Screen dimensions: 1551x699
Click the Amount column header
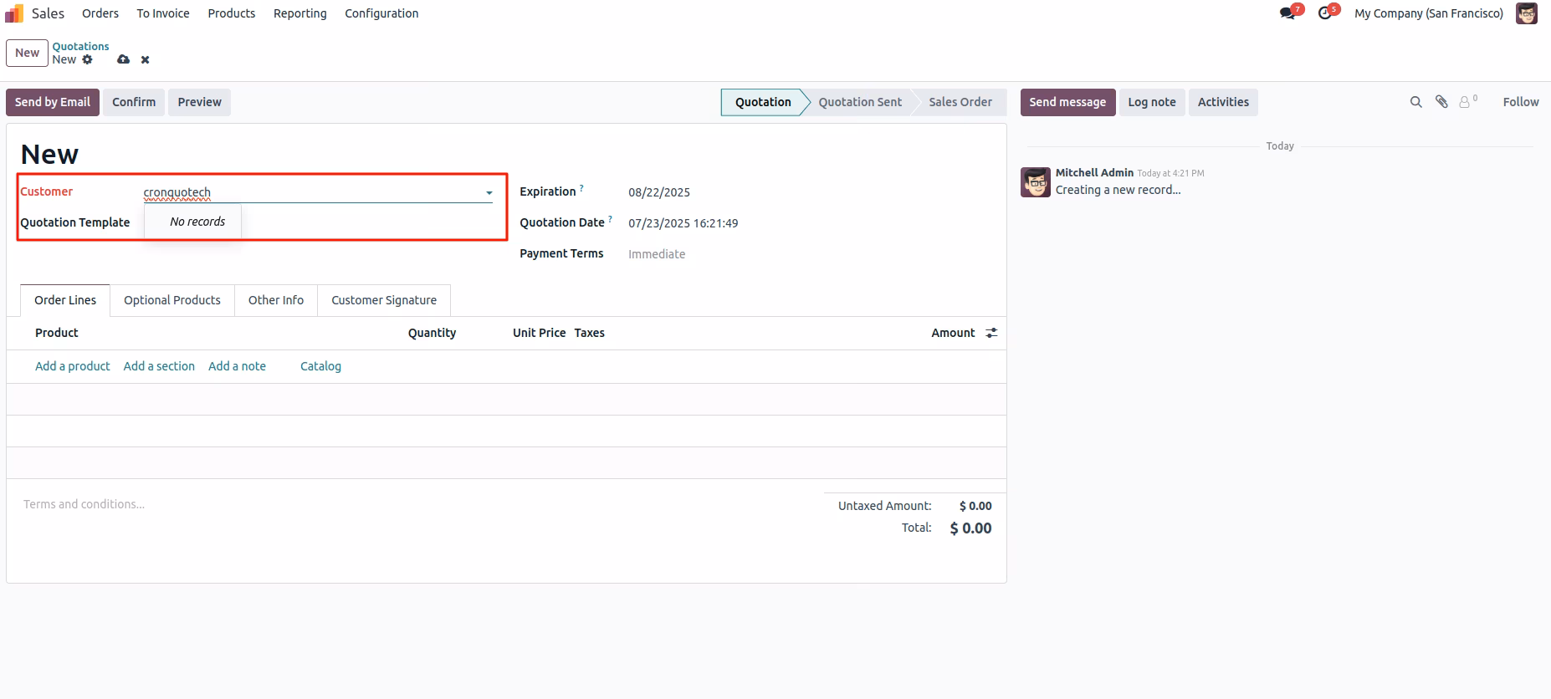tap(953, 333)
